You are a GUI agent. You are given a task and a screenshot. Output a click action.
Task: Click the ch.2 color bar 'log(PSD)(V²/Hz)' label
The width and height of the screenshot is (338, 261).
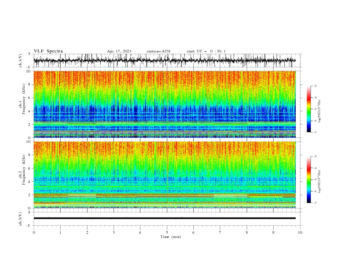319,182
